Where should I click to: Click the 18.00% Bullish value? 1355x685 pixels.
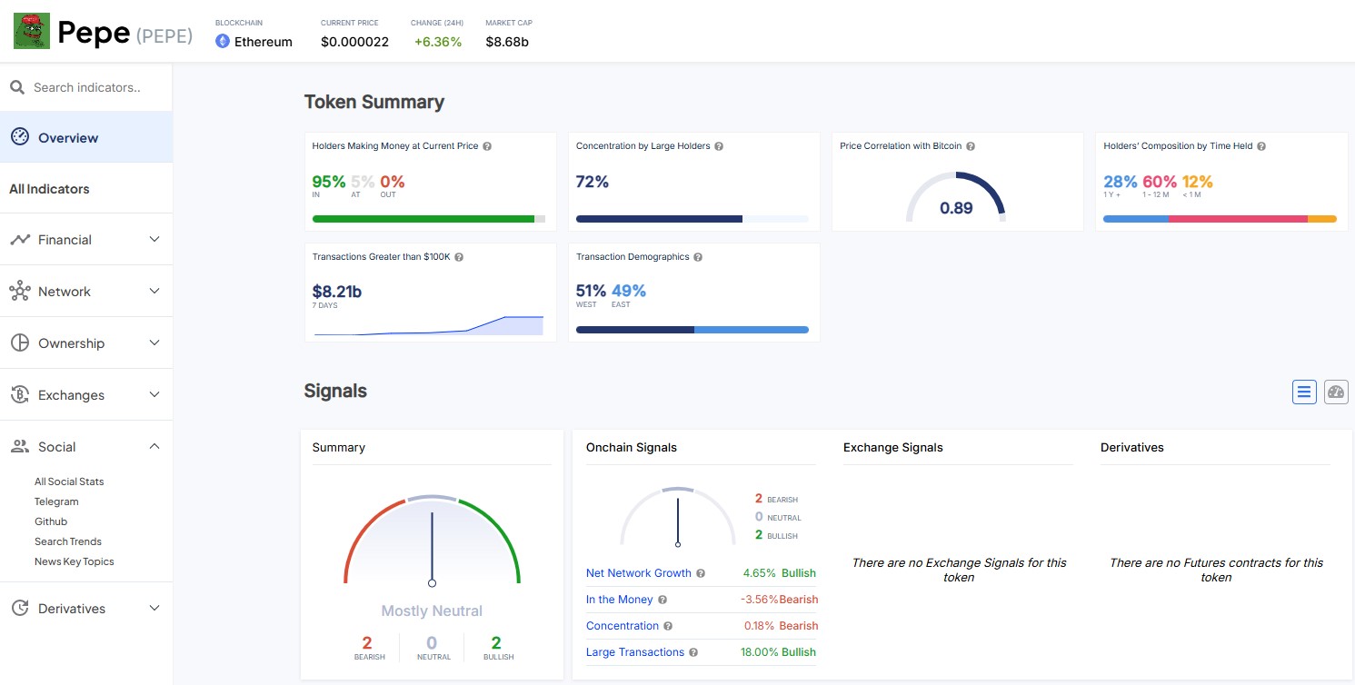[779, 652]
